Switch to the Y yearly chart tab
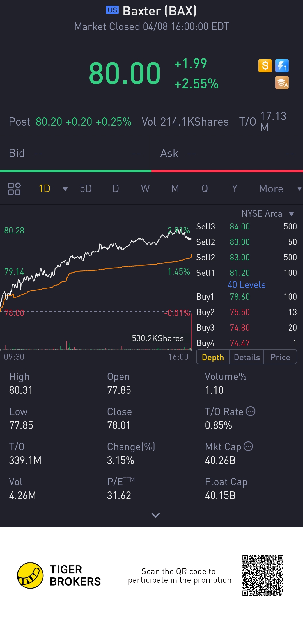303x624 pixels. pos(235,189)
